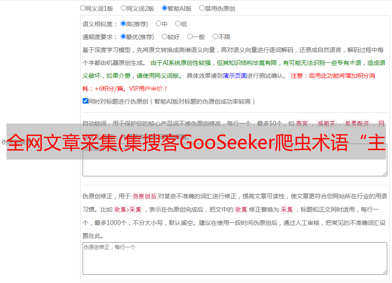Click the 自动锁词 textarea
392x283 pixels.
[235, 160]
